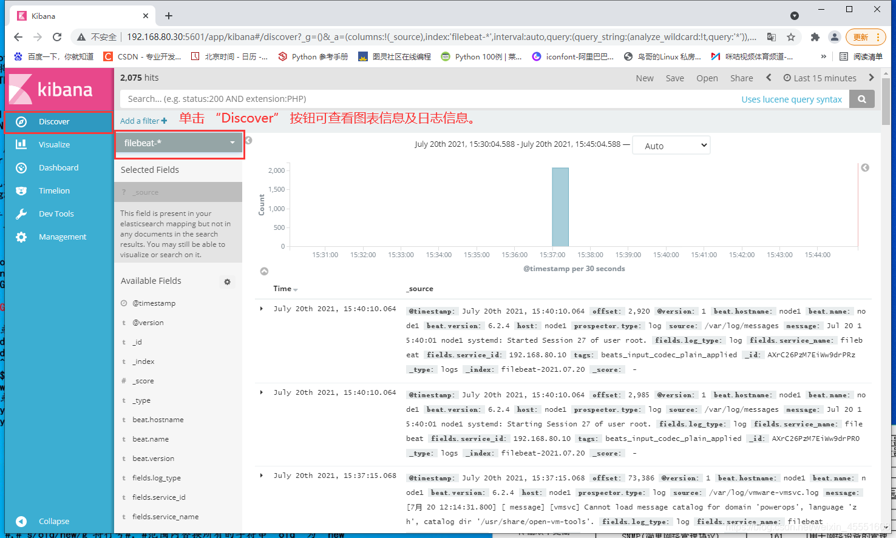Select the _type field
The height and width of the screenshot is (538, 896).
pyautogui.click(x=141, y=400)
